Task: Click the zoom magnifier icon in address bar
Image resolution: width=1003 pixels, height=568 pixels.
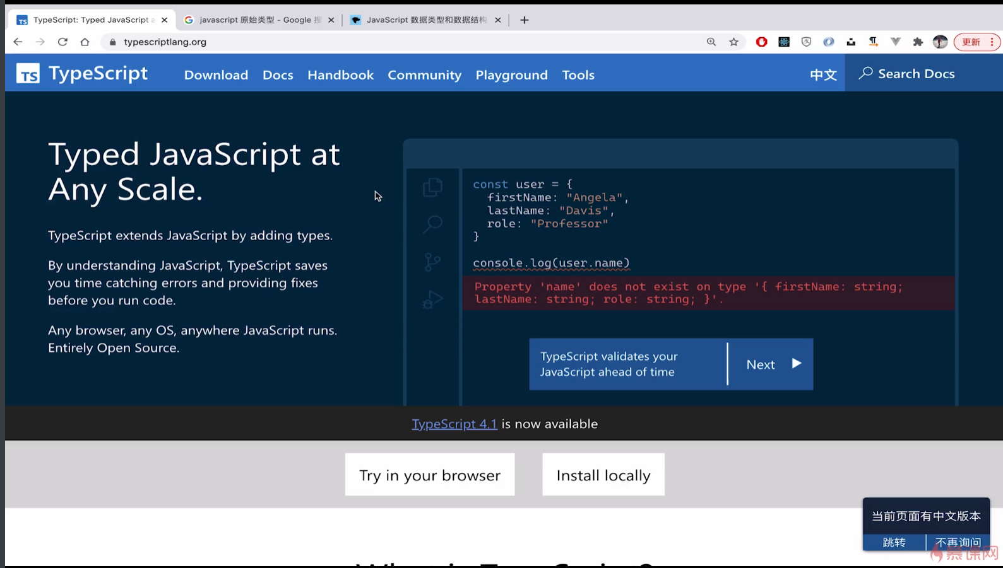Action: [x=711, y=42]
